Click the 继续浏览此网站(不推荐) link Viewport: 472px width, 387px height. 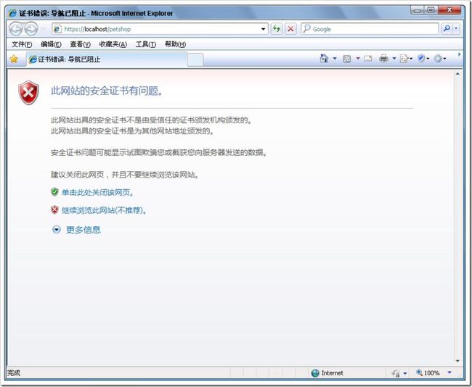tap(104, 210)
